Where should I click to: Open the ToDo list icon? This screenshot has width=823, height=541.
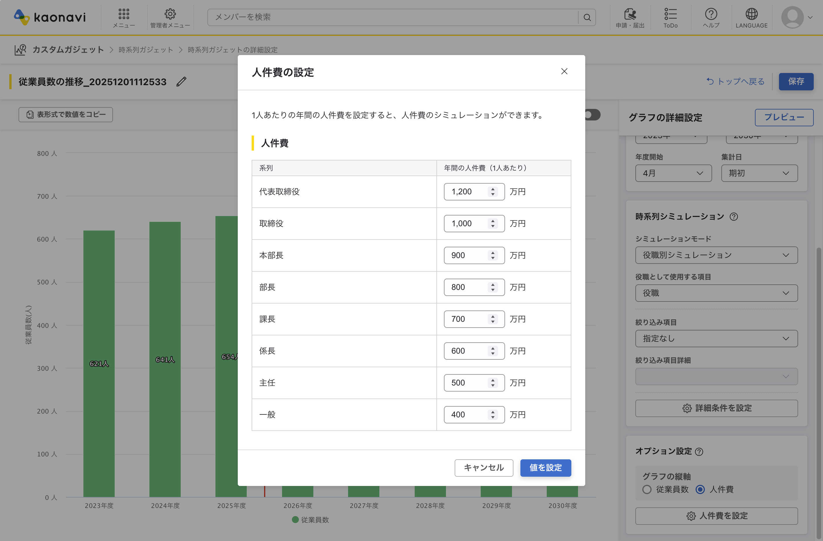click(670, 14)
